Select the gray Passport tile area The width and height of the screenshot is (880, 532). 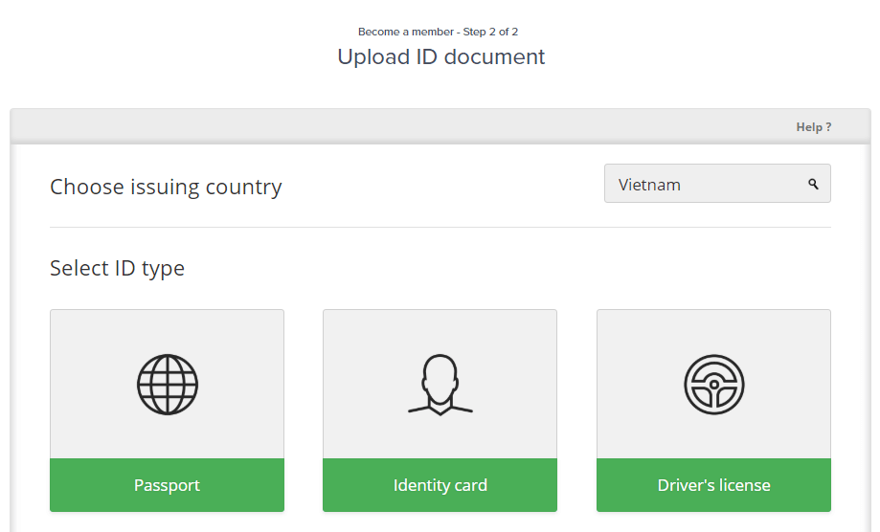pyautogui.click(x=168, y=384)
